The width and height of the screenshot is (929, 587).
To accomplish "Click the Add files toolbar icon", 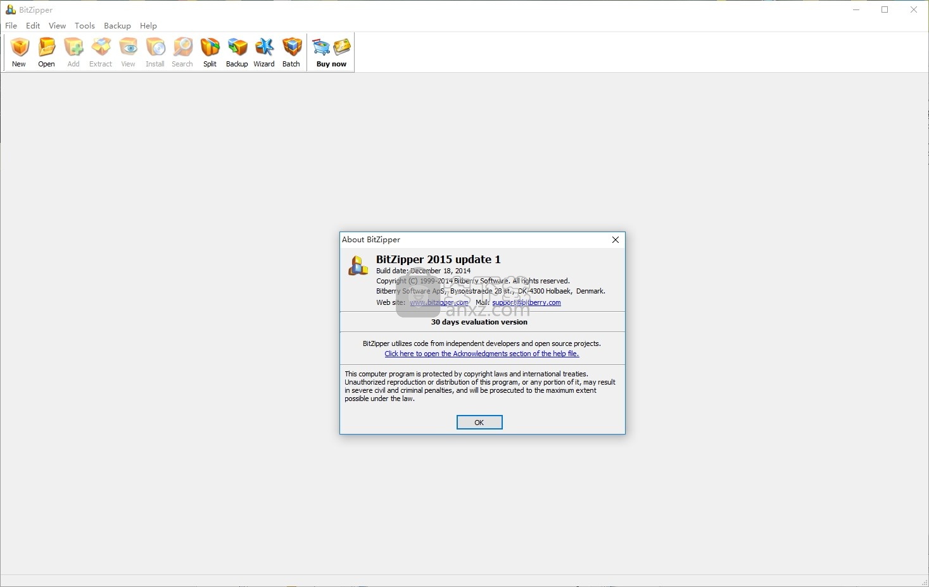I will 73,52.
